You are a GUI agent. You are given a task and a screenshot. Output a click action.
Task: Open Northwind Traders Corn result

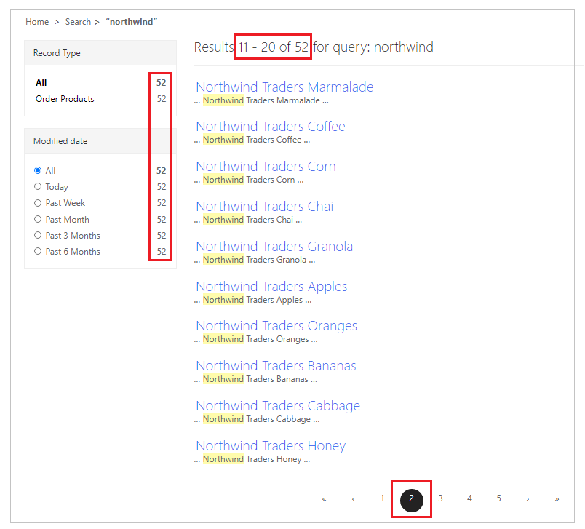(266, 167)
